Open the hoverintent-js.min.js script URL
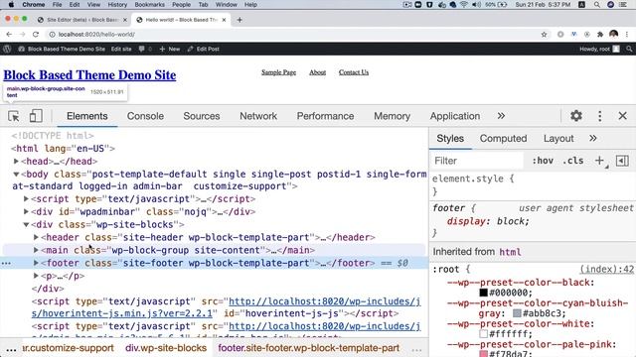This screenshot has height=357, width=636. pos(226,307)
